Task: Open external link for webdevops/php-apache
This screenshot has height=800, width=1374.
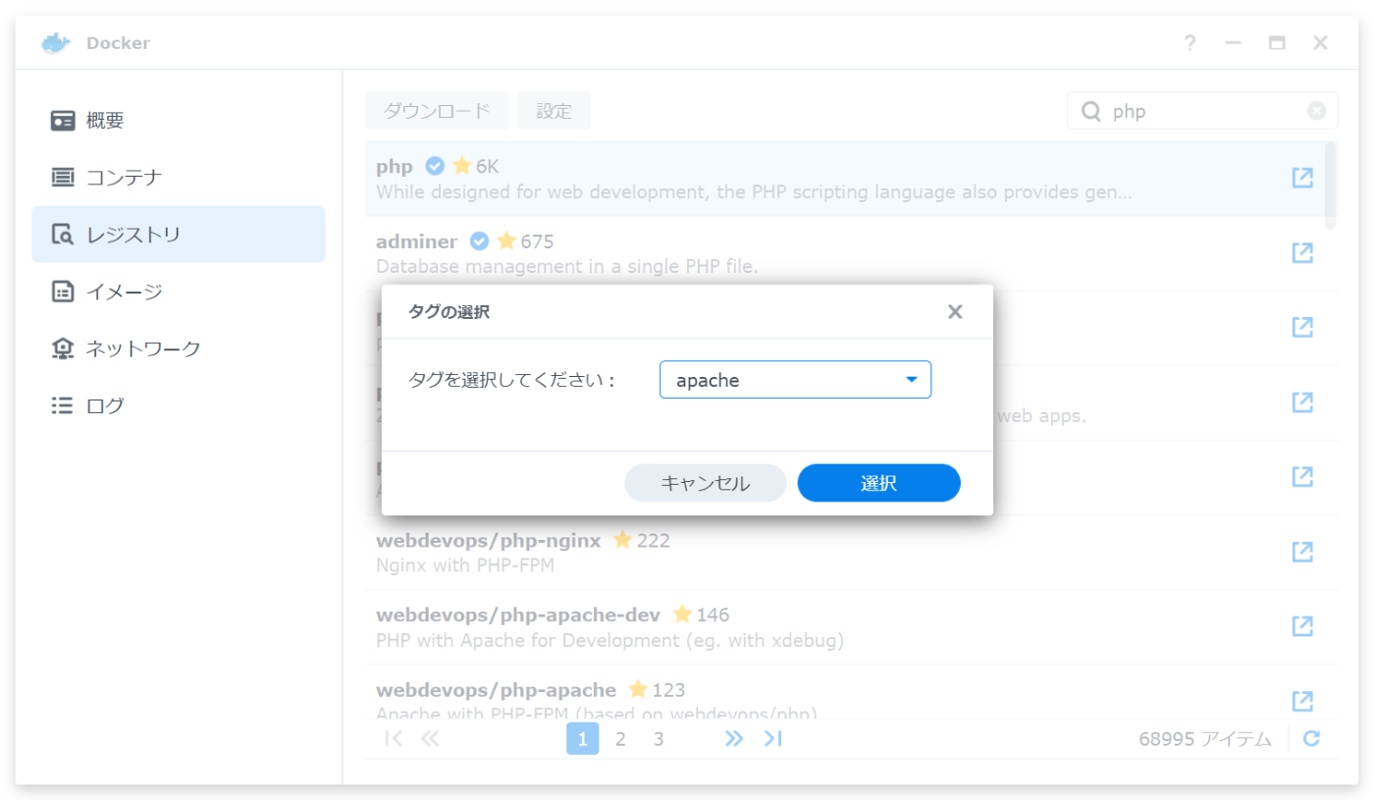Action: (1302, 701)
